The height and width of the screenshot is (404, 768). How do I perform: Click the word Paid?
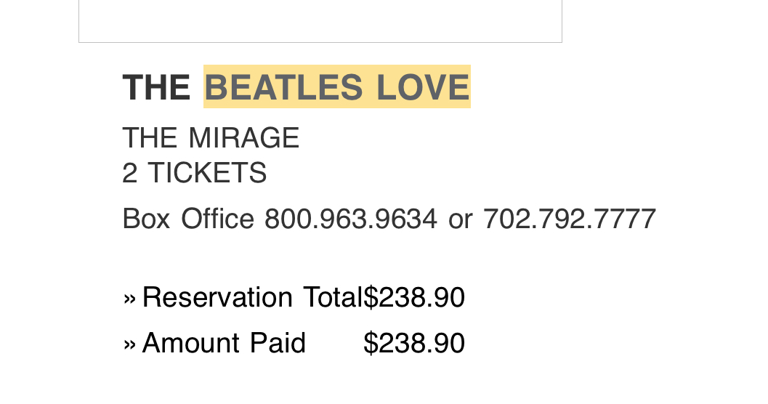[277, 343]
